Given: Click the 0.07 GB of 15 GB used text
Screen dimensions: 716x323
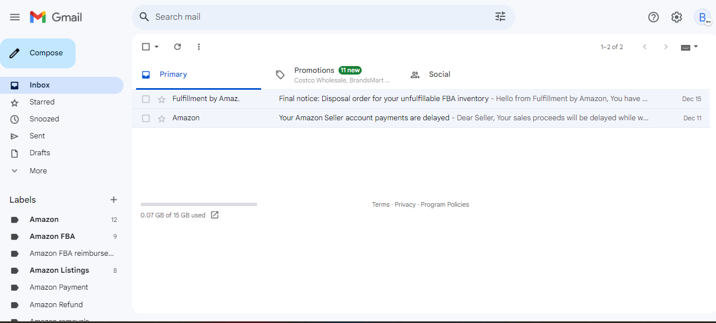Looking at the screenshot, I should 173,215.
